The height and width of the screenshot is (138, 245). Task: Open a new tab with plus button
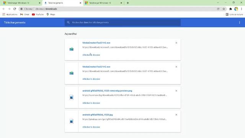click(127, 3)
